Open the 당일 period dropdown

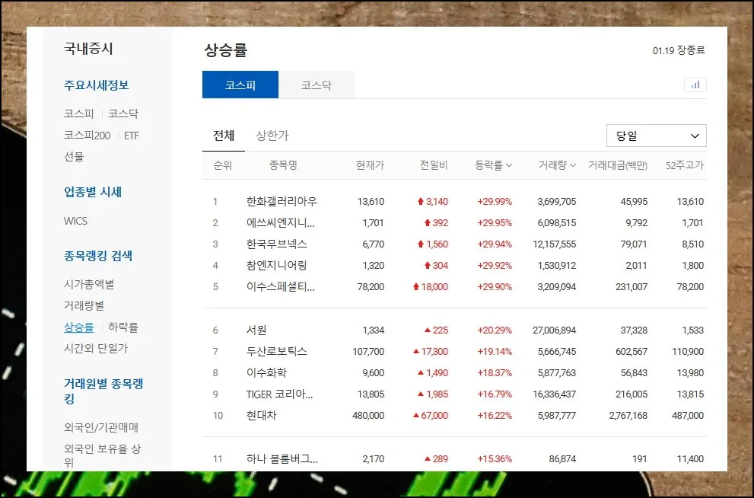[x=656, y=136]
